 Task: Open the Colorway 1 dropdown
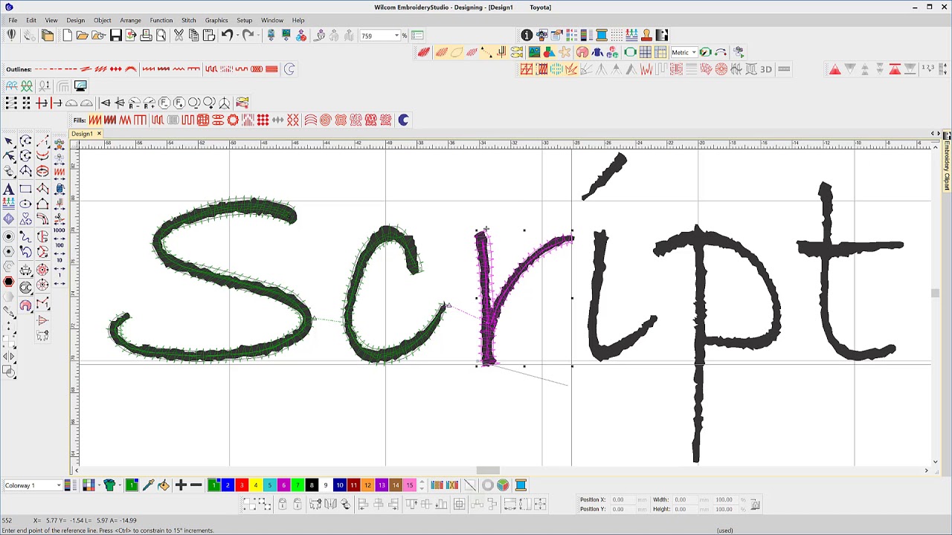point(58,485)
